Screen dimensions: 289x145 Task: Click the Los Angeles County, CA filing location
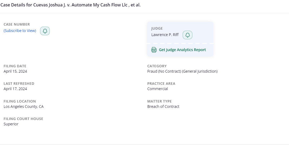coord(24,107)
